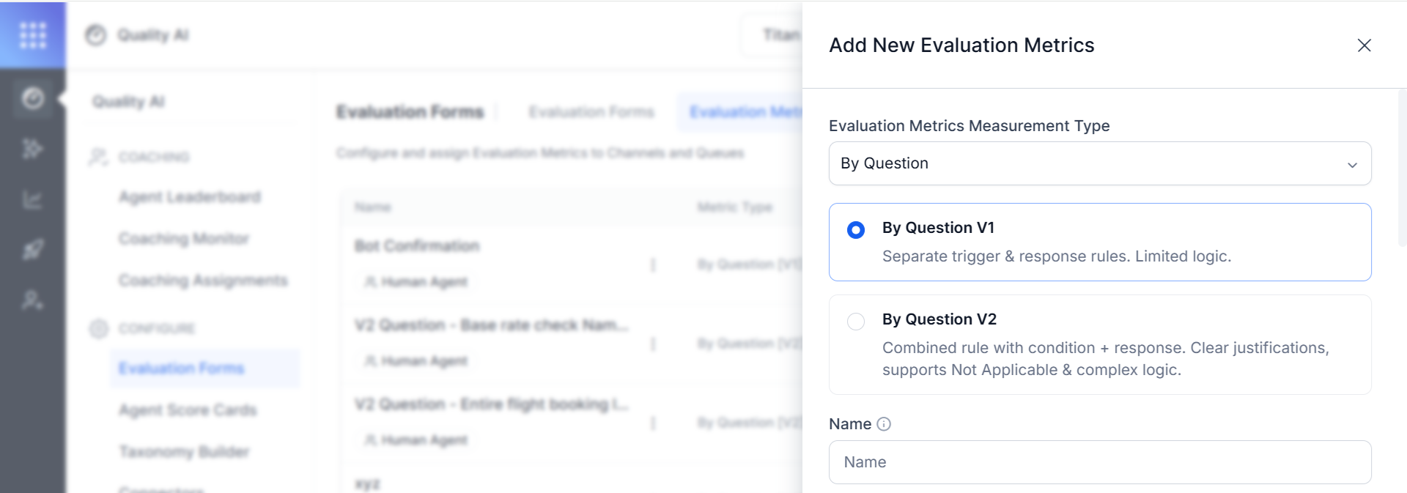Open Evaluation Forms in left navigation
The image size is (1407, 493).
pos(181,368)
